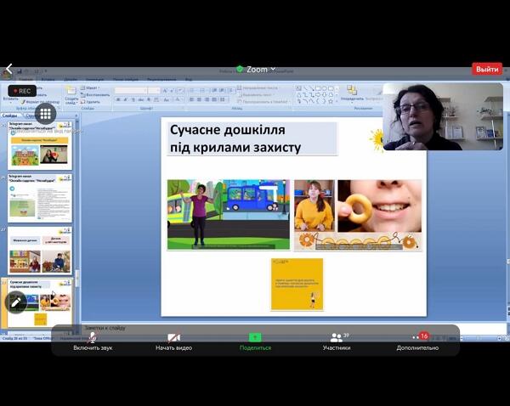Viewport: 510px width, 406px height.
Task: Click the smiling face with bagel image
Action: coord(380,206)
